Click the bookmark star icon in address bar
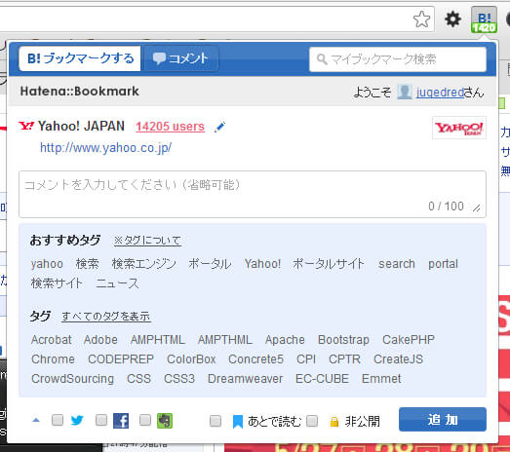This screenshot has width=510, height=452. click(x=422, y=19)
